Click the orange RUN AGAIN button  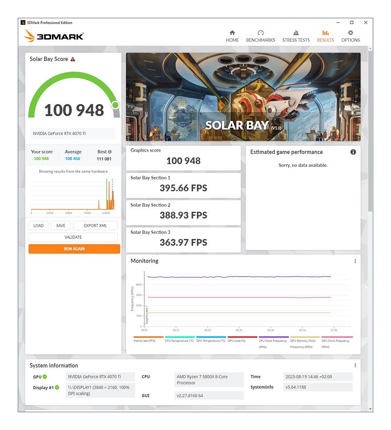pos(74,249)
